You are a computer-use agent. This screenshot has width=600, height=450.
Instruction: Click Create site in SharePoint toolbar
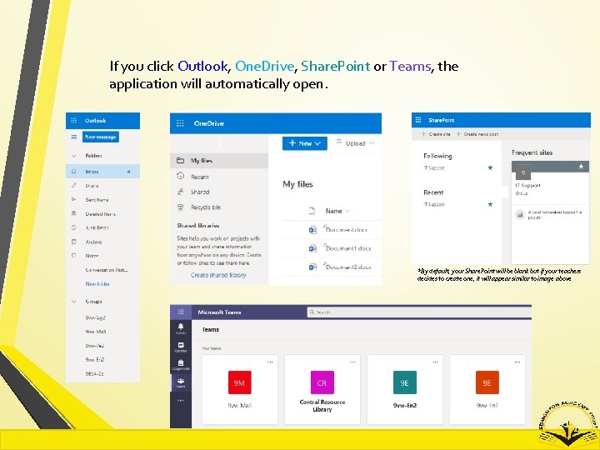(436, 134)
